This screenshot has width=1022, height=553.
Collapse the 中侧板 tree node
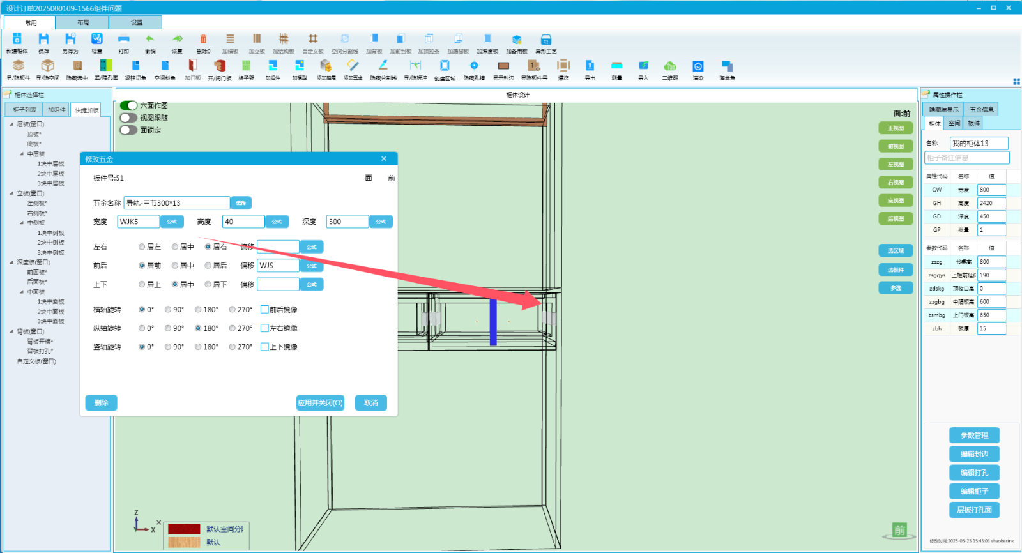tap(22, 223)
